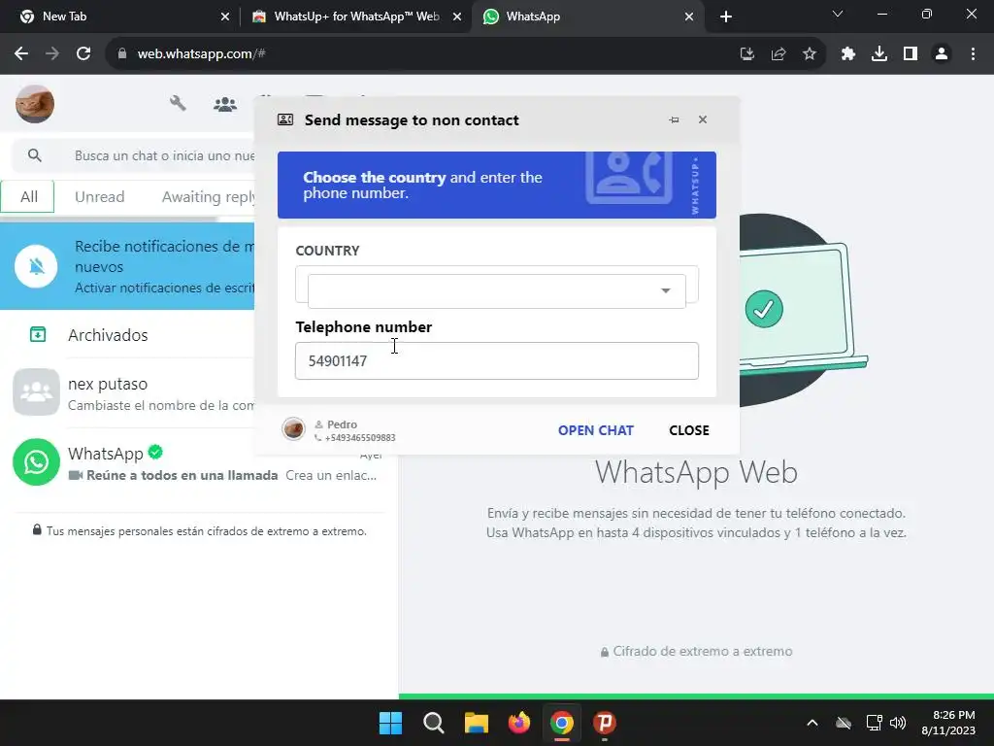Select the All filter tab

pos(28,196)
